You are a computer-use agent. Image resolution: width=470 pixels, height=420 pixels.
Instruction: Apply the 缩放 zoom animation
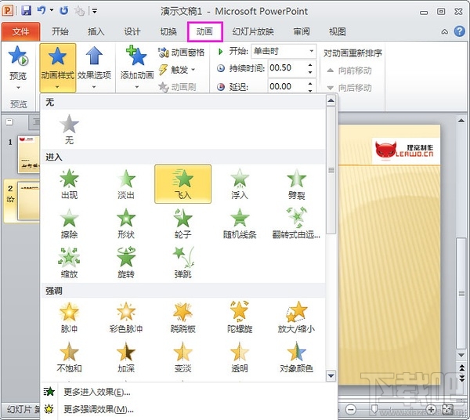click(x=69, y=263)
